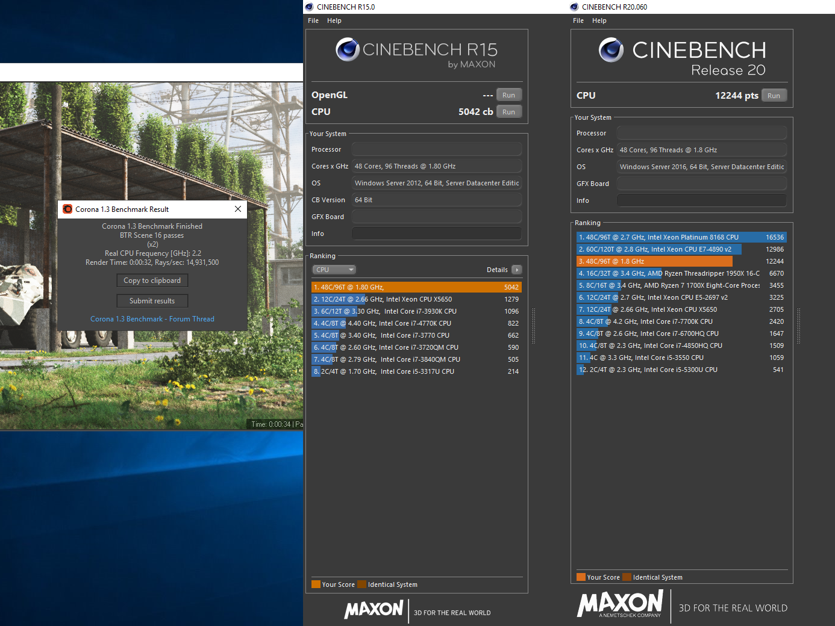The width and height of the screenshot is (835, 626).
Task: Select R15 ranking row Core i7-4770K
Action: pyautogui.click(x=416, y=323)
